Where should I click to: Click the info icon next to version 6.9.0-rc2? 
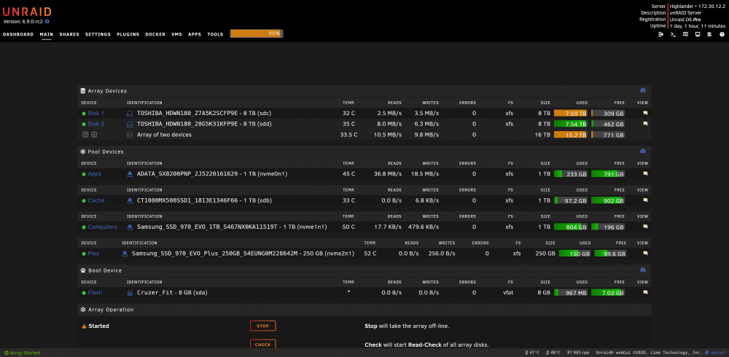47,21
